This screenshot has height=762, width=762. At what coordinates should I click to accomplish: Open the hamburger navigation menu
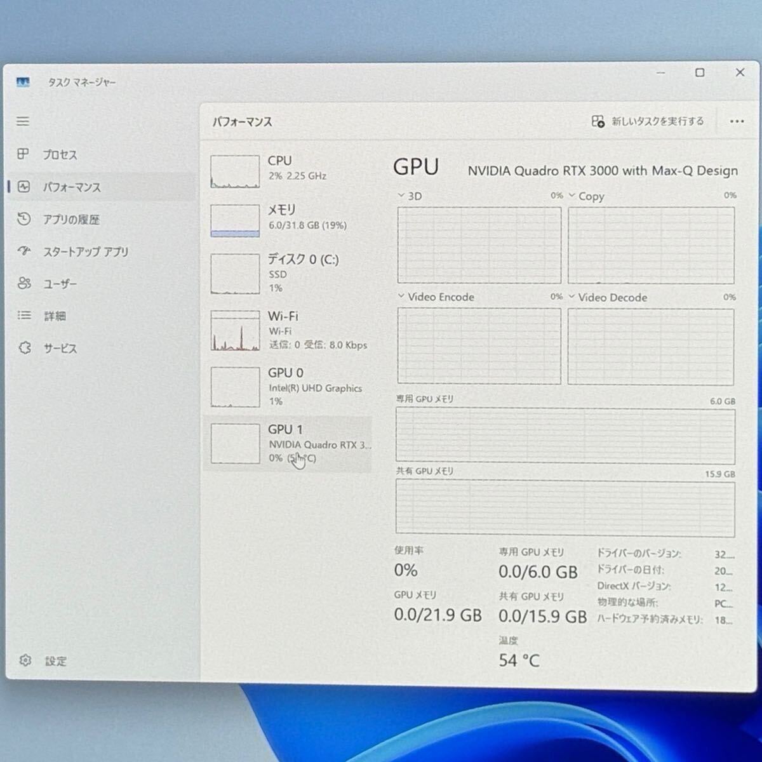tap(23, 121)
